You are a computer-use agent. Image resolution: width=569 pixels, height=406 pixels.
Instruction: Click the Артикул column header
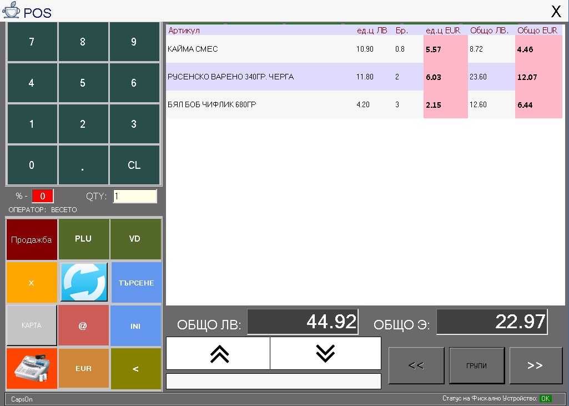[x=184, y=31]
